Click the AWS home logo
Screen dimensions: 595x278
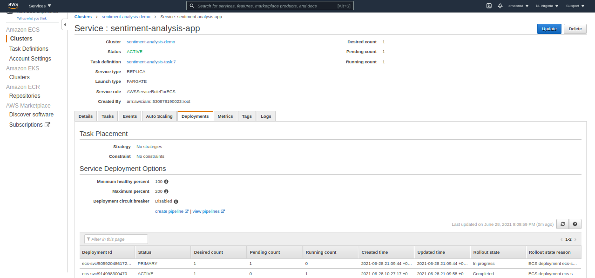[13, 5]
